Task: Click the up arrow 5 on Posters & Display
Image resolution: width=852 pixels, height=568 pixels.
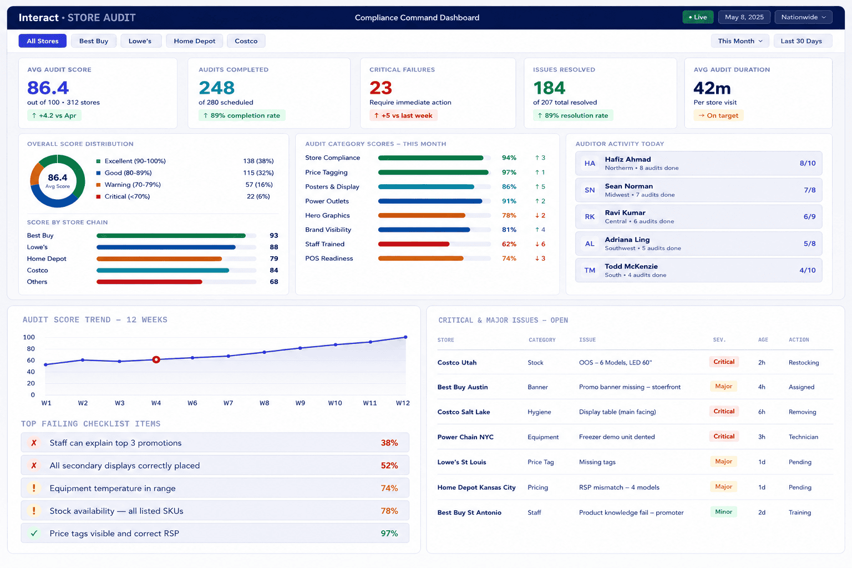Action: tap(540, 187)
